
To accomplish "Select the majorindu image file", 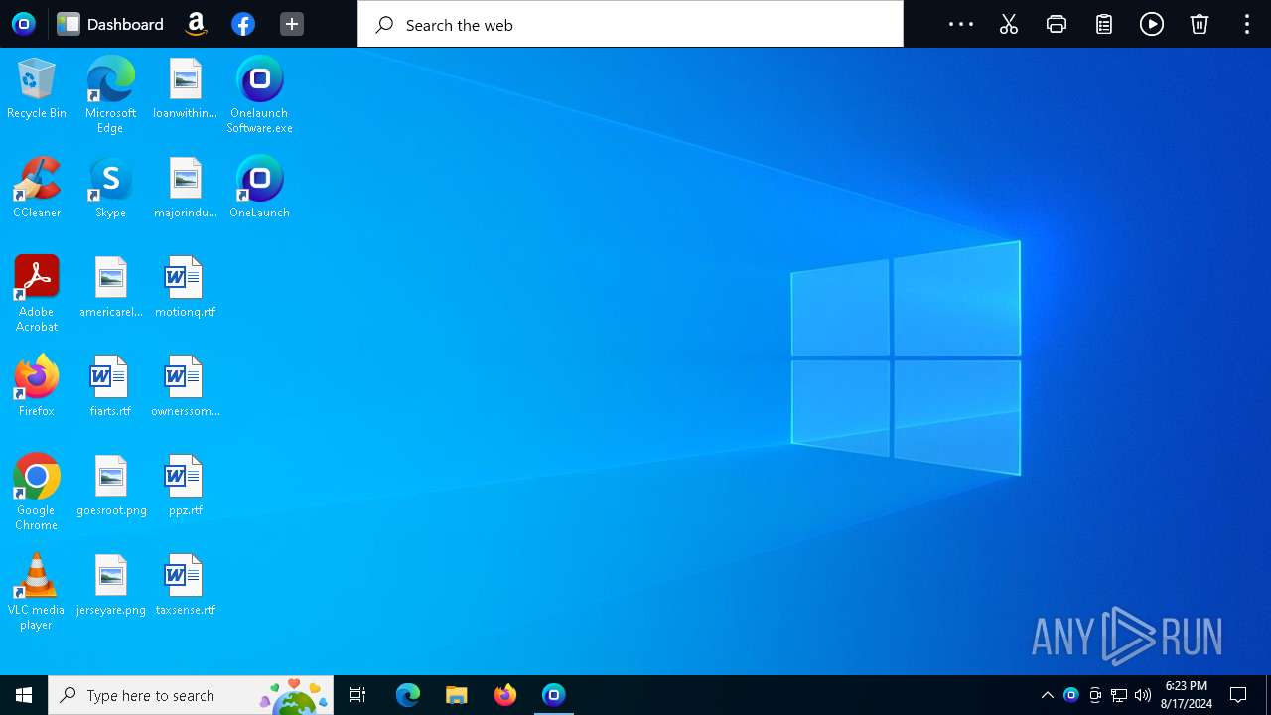I will pyautogui.click(x=186, y=188).
